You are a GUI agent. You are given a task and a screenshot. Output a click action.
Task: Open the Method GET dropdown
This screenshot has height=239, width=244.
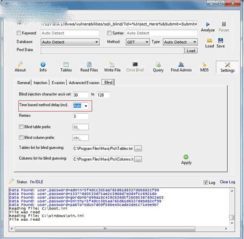pos(138,42)
